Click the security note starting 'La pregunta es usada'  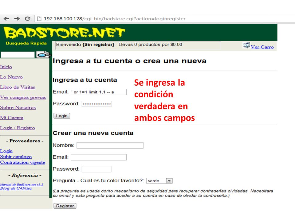(x=163, y=193)
